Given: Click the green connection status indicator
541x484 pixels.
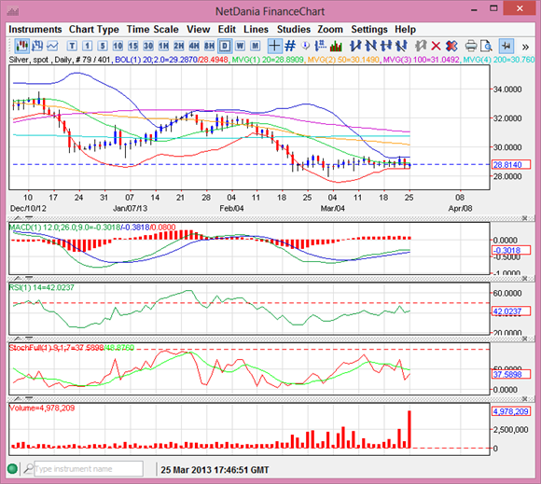Looking at the screenshot, I should (12, 469).
